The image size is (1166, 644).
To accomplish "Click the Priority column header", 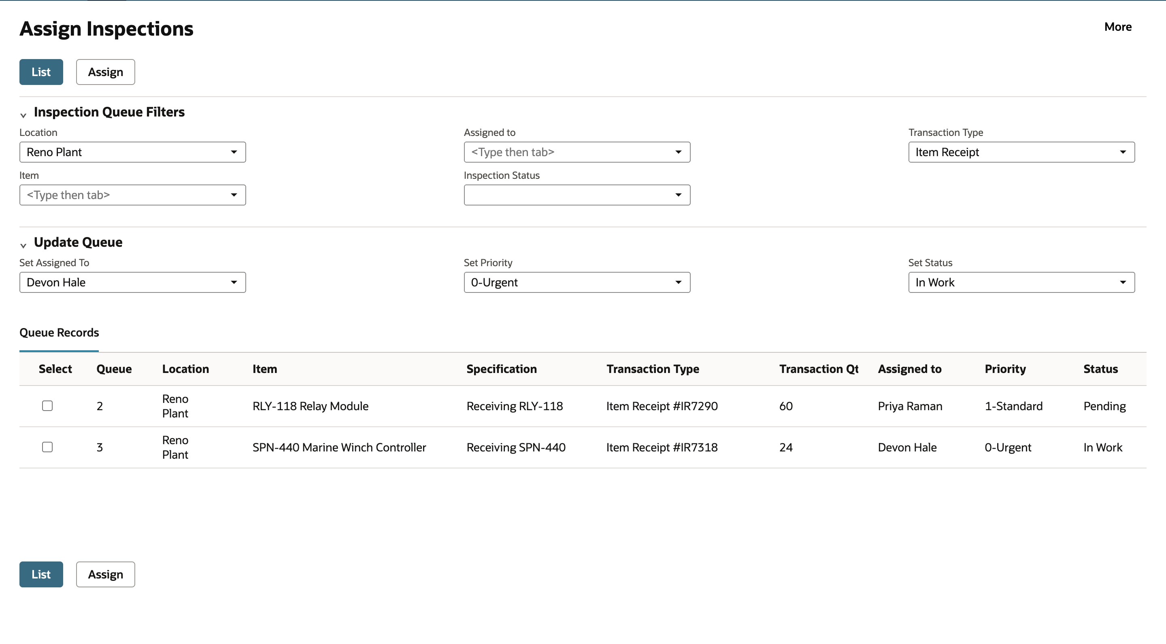I will [x=1005, y=369].
